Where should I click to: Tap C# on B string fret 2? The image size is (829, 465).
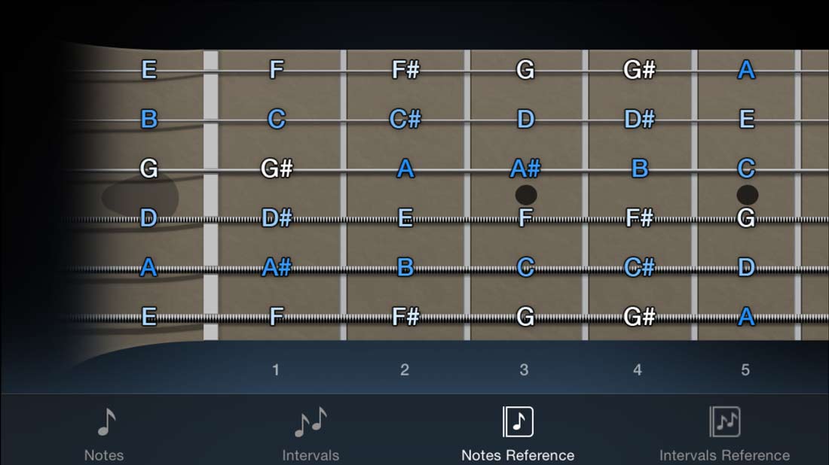click(x=405, y=120)
